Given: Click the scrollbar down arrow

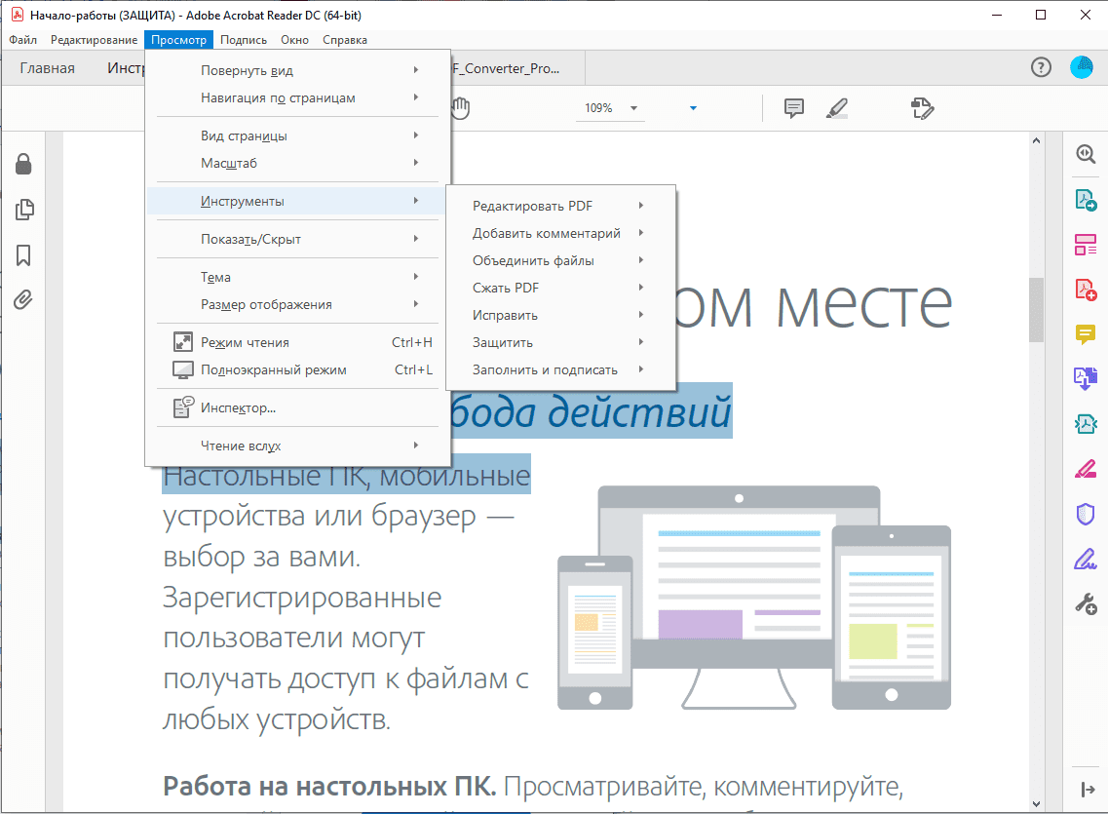Looking at the screenshot, I should tap(1036, 804).
